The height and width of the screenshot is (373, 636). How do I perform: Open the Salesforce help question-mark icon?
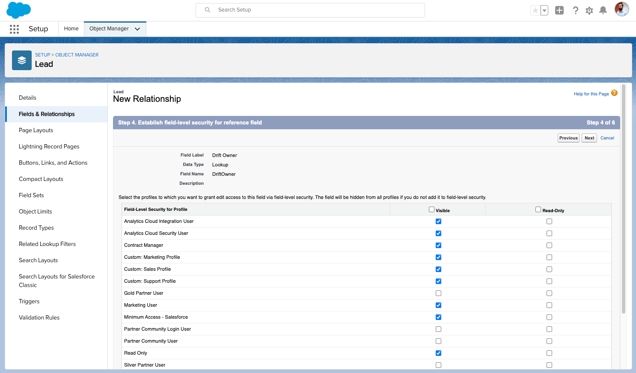click(576, 10)
